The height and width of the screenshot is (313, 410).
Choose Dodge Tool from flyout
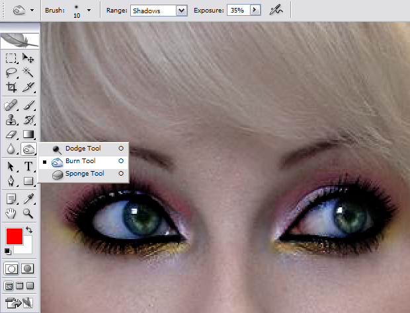click(x=84, y=149)
